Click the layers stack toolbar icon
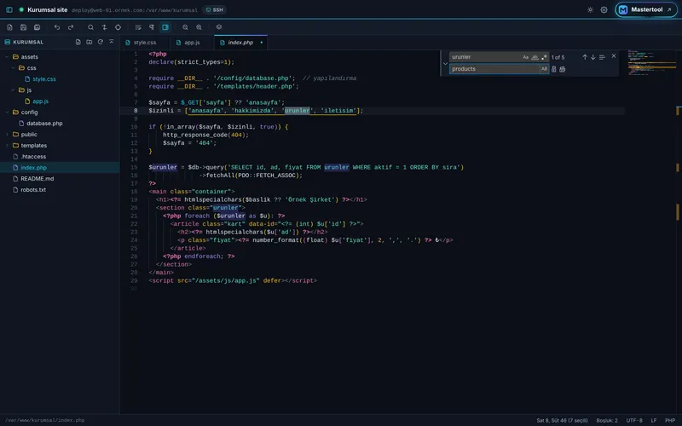The width and height of the screenshot is (682, 426). pyautogui.click(x=219, y=27)
